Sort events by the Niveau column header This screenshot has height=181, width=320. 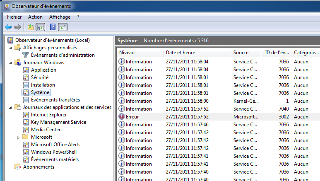pos(127,53)
